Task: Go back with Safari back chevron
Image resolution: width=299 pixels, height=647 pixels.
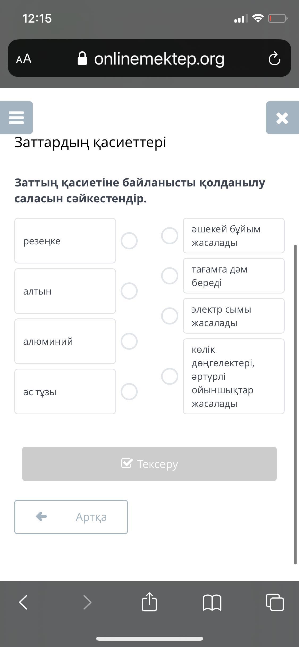Action: coord(23,602)
